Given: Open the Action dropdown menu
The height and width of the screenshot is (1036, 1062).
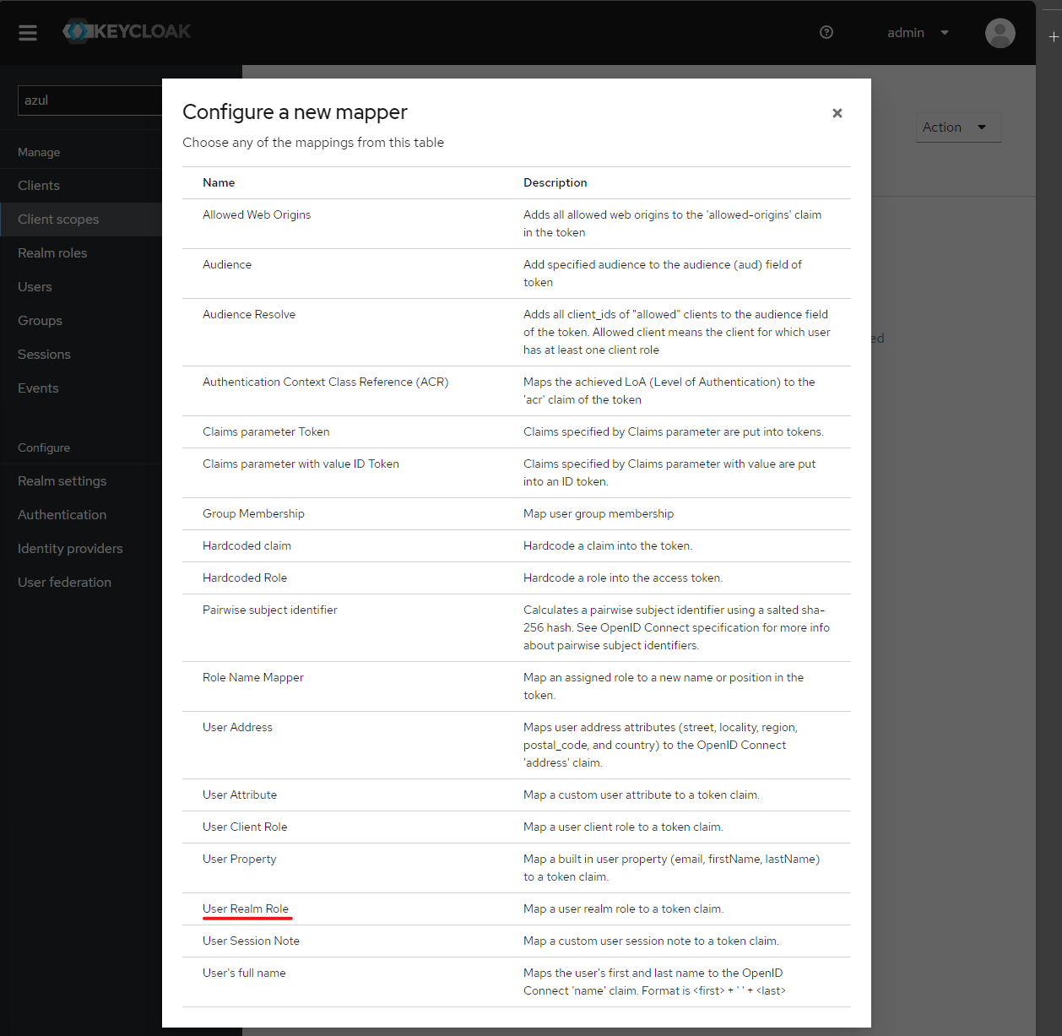Looking at the screenshot, I should [x=958, y=127].
